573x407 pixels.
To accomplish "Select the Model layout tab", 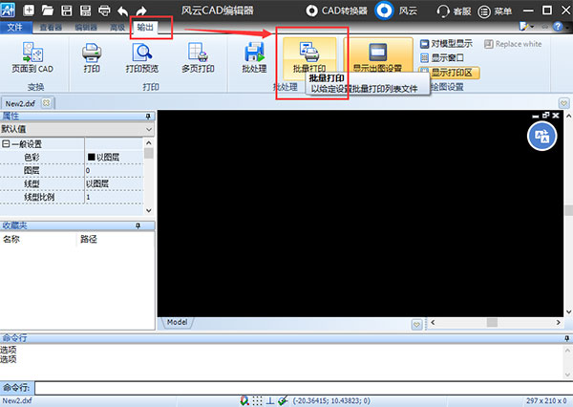I will point(178,322).
